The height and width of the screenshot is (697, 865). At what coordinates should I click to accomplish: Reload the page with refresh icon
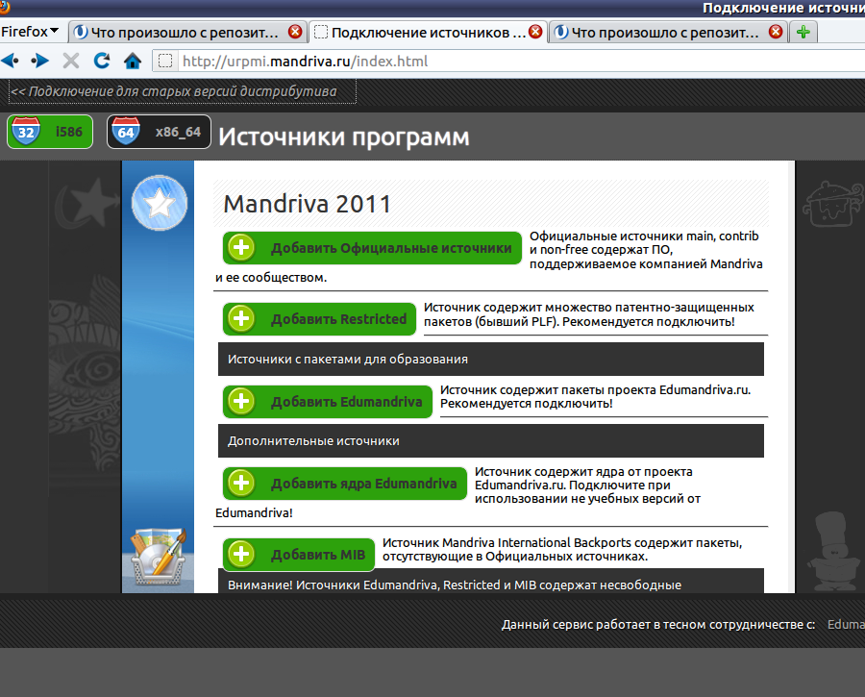coord(101,61)
